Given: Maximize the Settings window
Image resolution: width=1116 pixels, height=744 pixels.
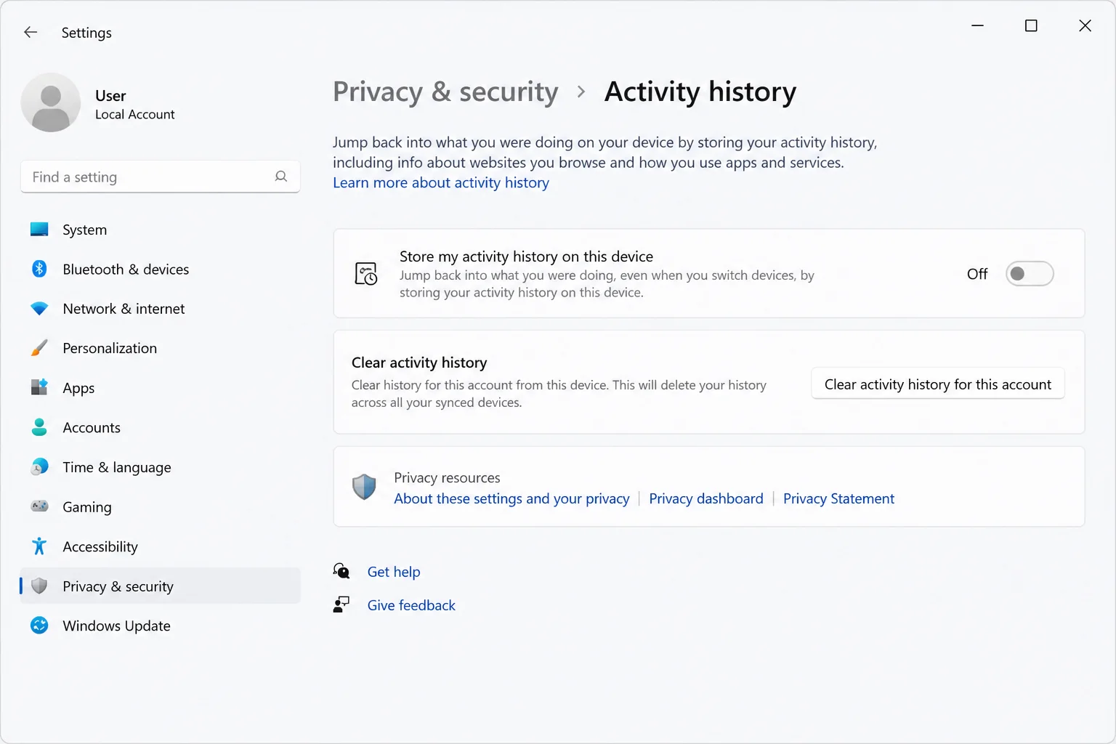Looking at the screenshot, I should [x=1031, y=26].
